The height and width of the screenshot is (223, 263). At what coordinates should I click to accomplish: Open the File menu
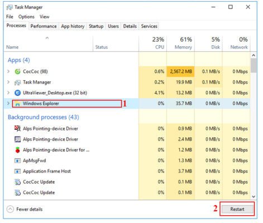tap(9, 17)
